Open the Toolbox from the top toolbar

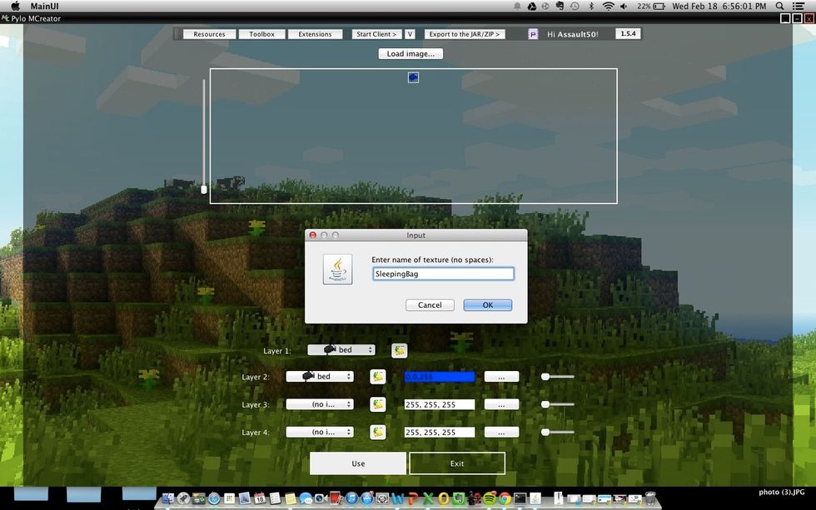(x=261, y=34)
